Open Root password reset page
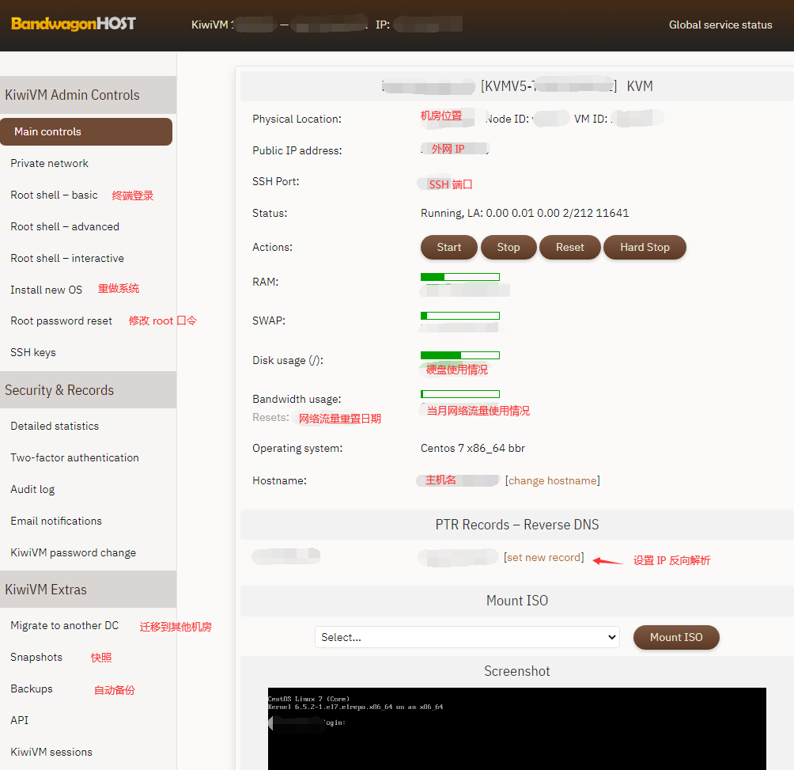The width and height of the screenshot is (794, 770). [61, 321]
